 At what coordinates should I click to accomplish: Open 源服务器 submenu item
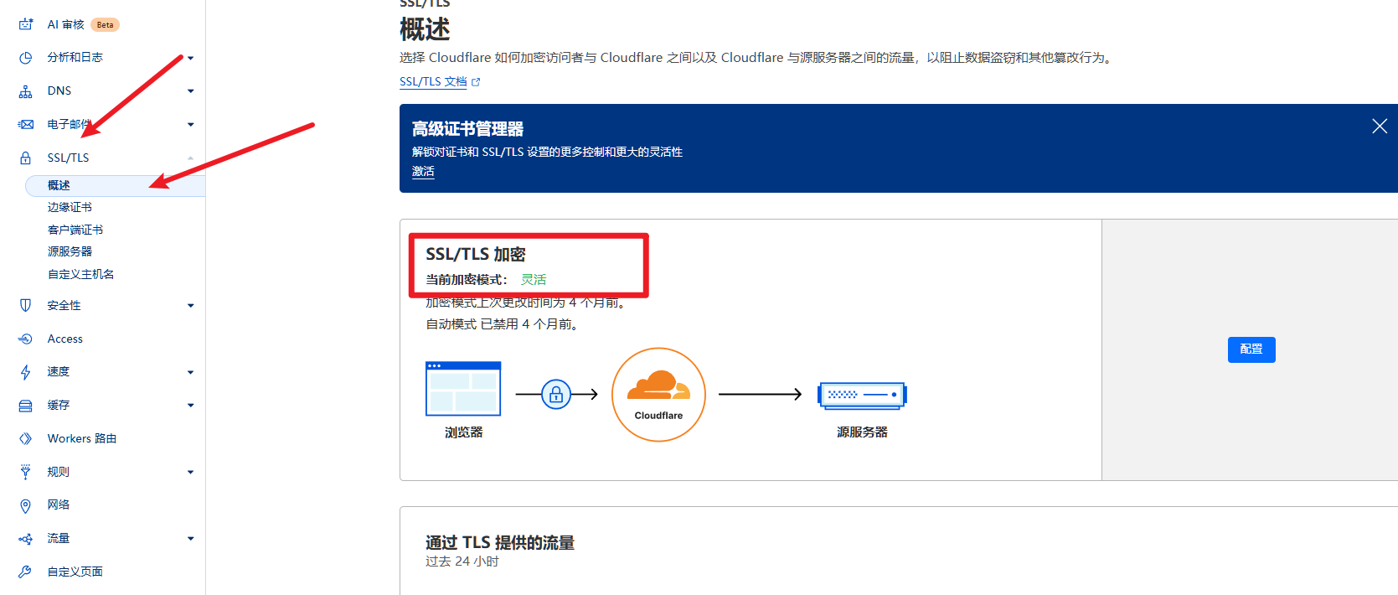70,251
